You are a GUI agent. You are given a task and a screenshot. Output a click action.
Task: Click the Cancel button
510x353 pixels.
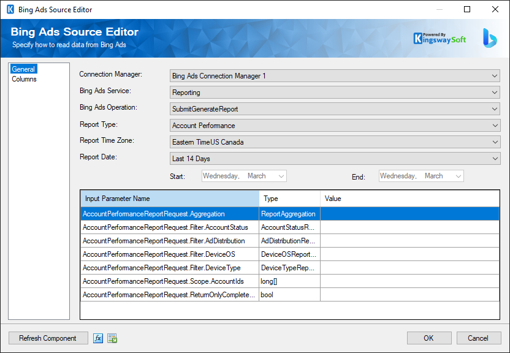pyautogui.click(x=479, y=338)
